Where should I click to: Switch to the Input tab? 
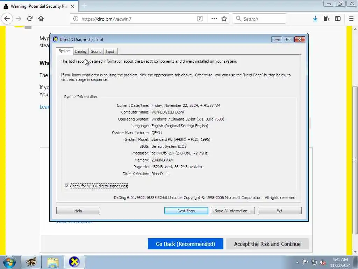point(110,51)
